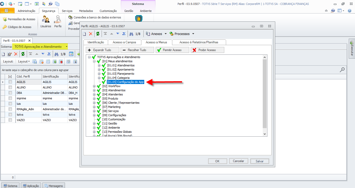Image resolution: width=355 pixels, height=188 pixels.
Task: Tick the checkbox for the imprime row
Action: 10,98
